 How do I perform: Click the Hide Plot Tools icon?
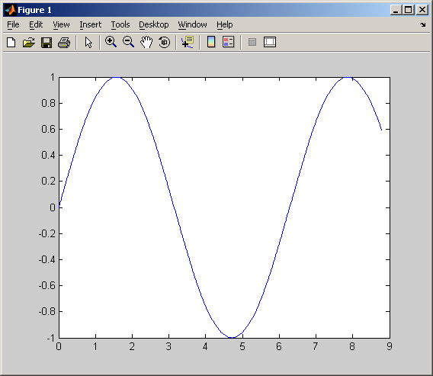252,42
